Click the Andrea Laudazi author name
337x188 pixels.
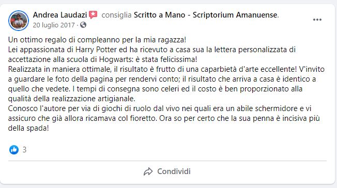60,15
